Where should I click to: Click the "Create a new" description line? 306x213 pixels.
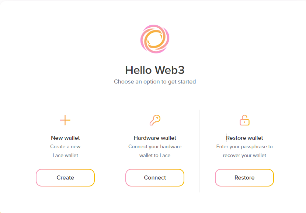click(65, 146)
